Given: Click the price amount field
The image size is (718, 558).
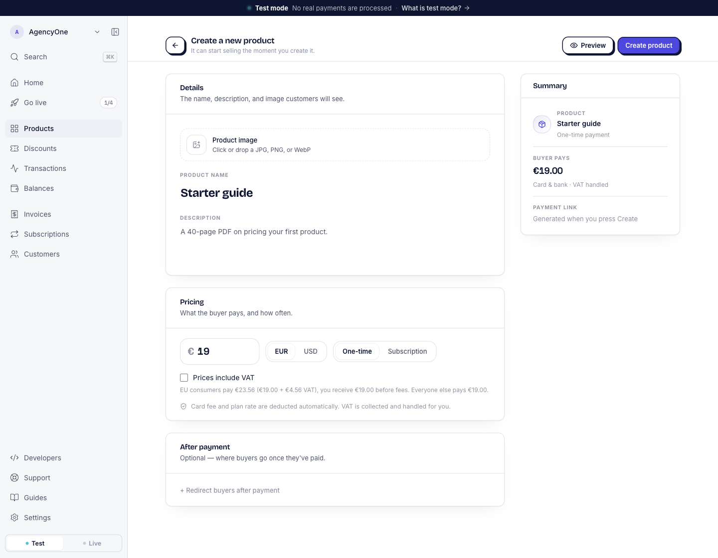Looking at the screenshot, I should [219, 351].
